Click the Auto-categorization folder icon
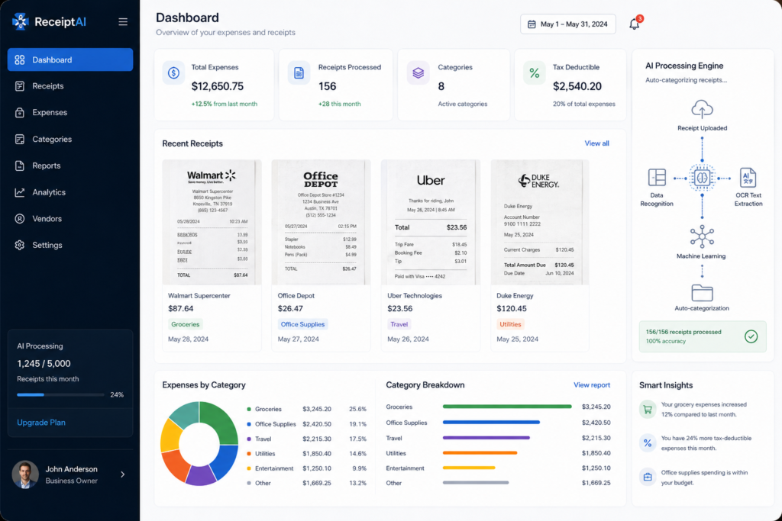The image size is (782, 521). pyautogui.click(x=702, y=293)
